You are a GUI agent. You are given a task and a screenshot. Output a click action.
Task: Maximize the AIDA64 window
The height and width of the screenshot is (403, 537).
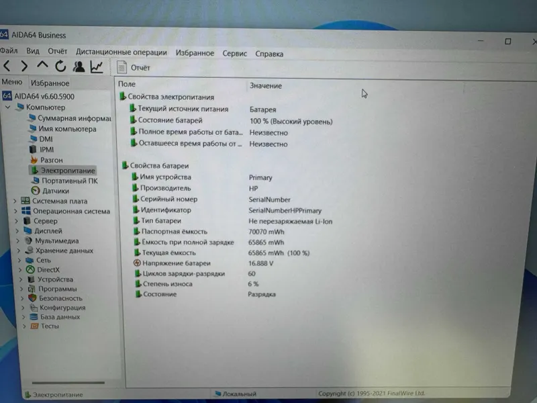[508, 41]
